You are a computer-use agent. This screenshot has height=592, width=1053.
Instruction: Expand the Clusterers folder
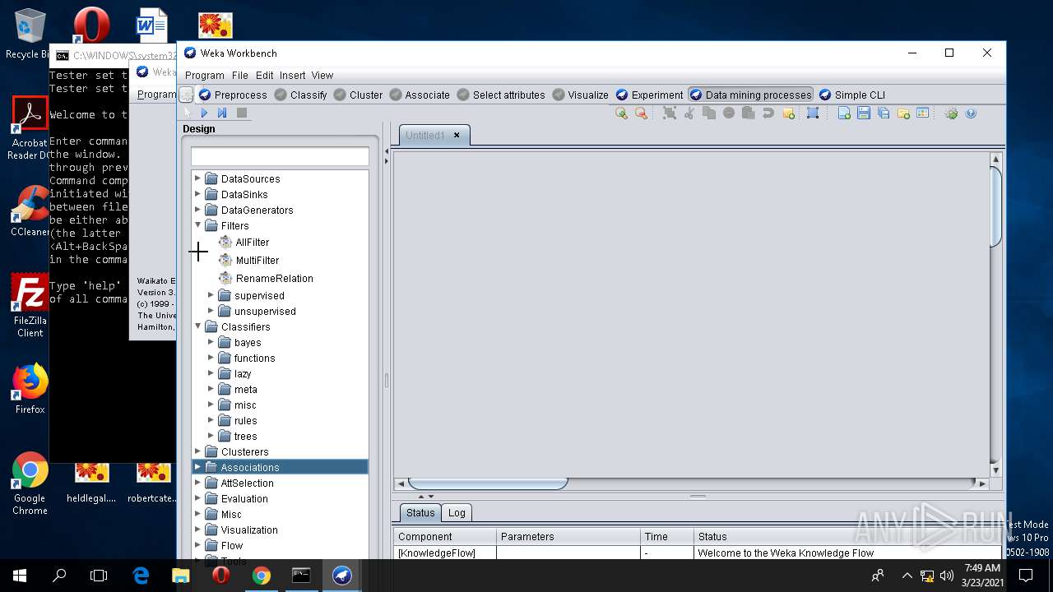[x=197, y=451]
